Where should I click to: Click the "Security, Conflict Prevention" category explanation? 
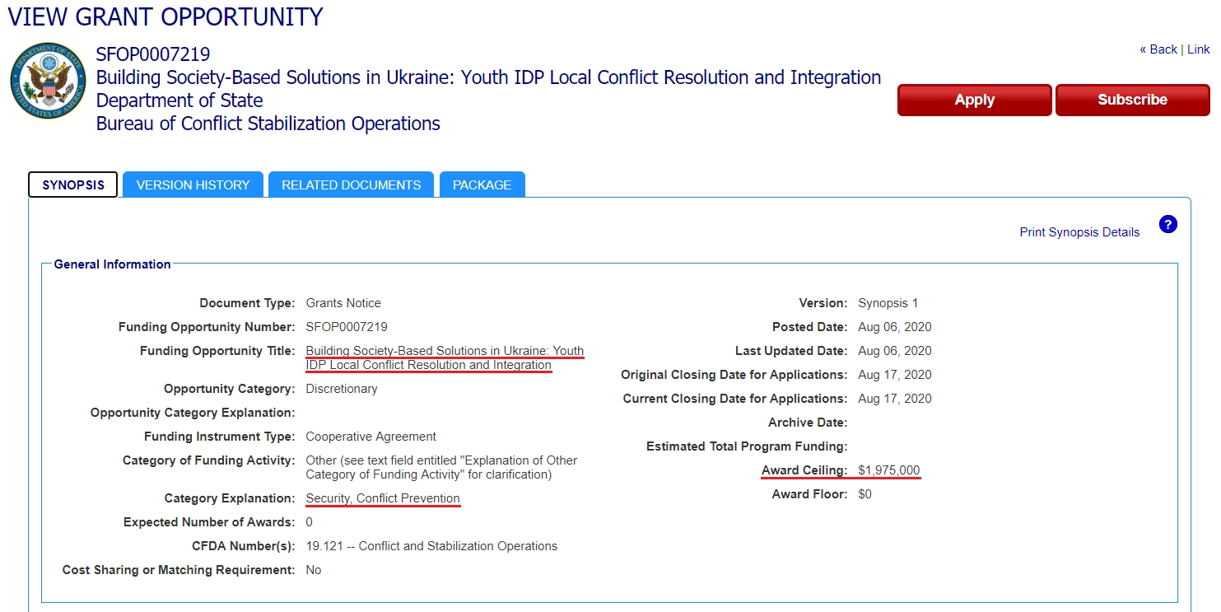coord(383,498)
